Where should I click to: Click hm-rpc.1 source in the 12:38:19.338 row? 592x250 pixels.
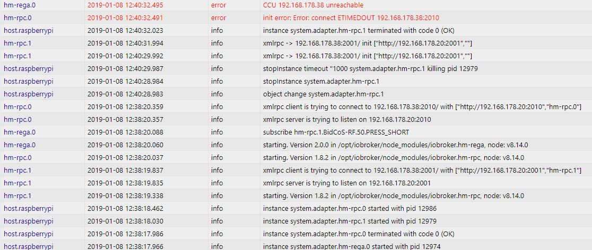(18, 195)
